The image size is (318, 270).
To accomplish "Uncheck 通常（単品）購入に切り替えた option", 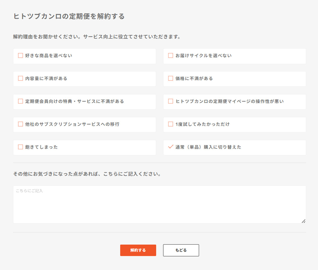I will (x=171, y=147).
